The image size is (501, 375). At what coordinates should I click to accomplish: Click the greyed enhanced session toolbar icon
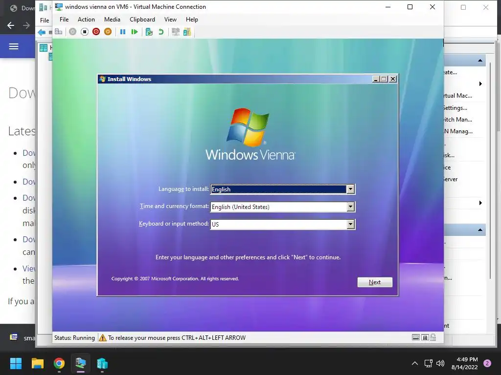coord(176,32)
